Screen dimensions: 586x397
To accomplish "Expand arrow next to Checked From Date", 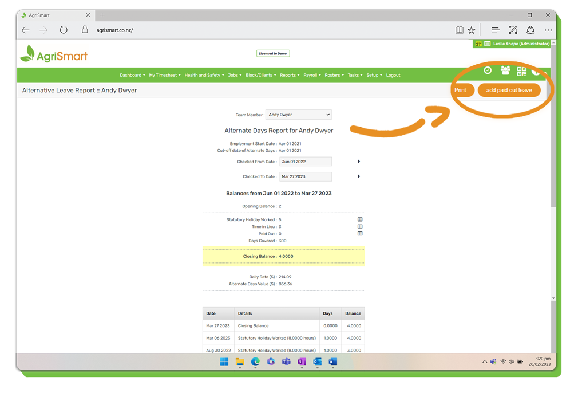I will pyautogui.click(x=359, y=162).
